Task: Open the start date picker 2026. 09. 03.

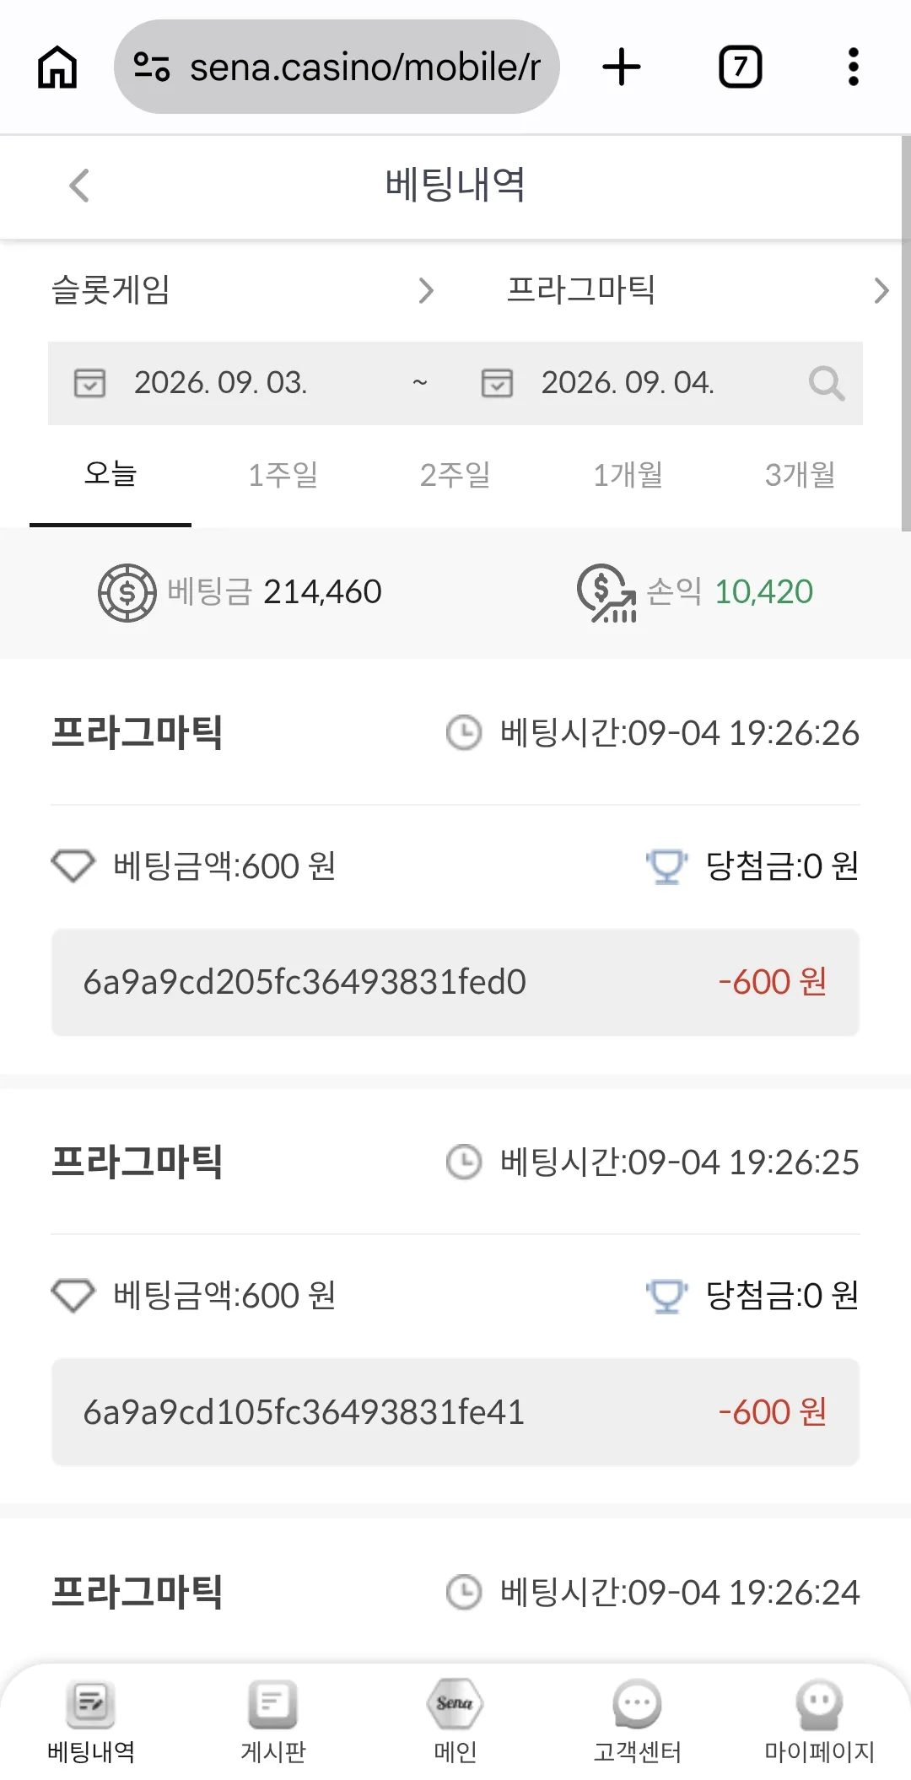Action: click(221, 383)
